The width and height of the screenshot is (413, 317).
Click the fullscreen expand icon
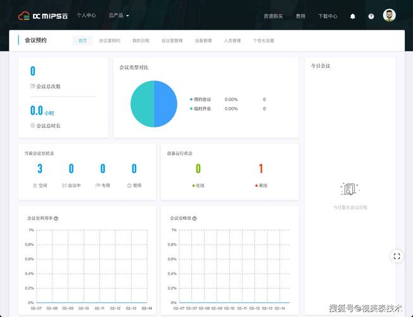tap(397, 256)
